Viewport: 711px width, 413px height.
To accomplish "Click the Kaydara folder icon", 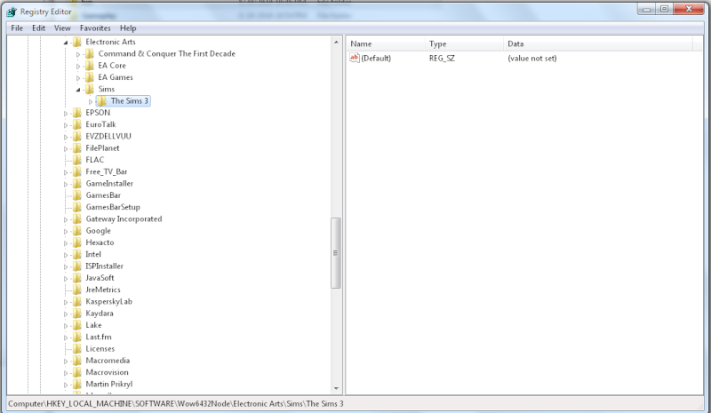I will coord(77,313).
